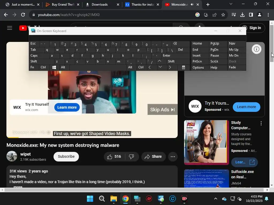274x205 pixels.
Task: Go to the YouTube home logo
Action: point(24,28)
